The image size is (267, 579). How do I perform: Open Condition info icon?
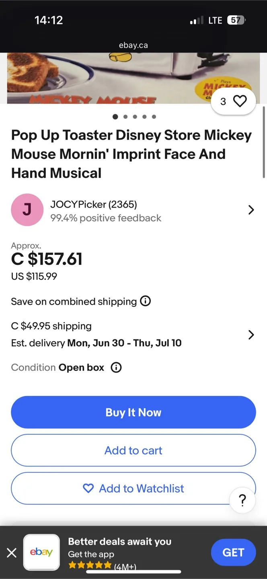click(116, 368)
